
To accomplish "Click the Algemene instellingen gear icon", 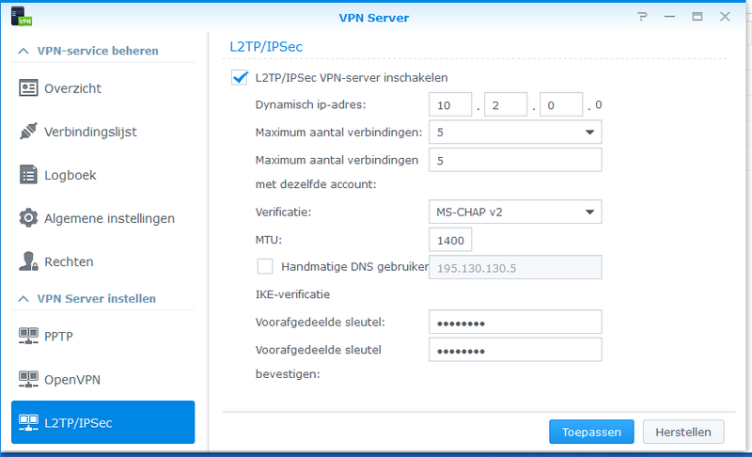I will [x=28, y=218].
